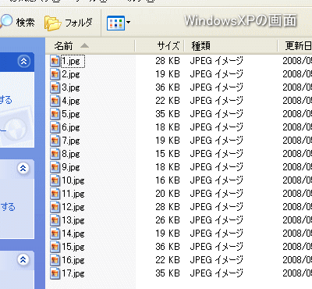Click the file name 12.jpg
This screenshot has width=312, height=289.
[73, 208]
